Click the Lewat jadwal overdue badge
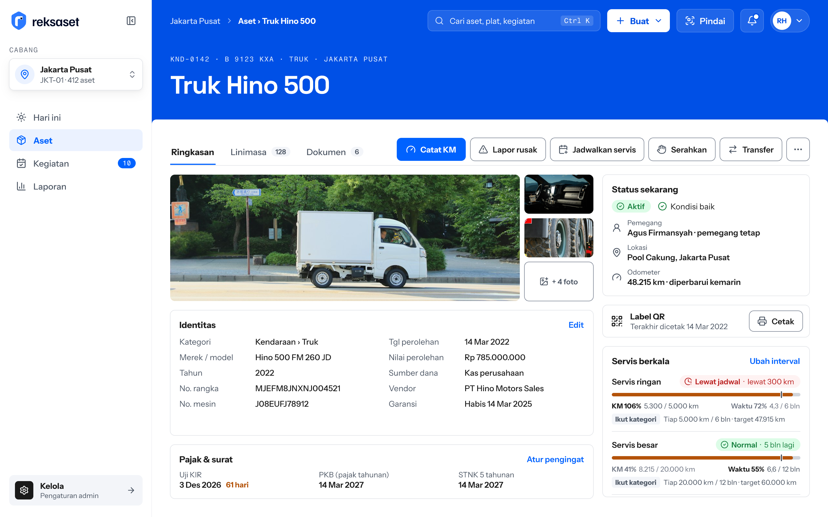 tap(740, 382)
